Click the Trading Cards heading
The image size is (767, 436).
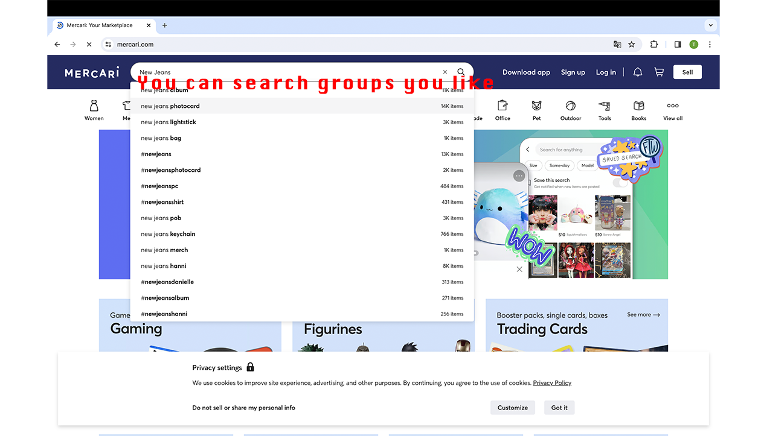point(542,329)
